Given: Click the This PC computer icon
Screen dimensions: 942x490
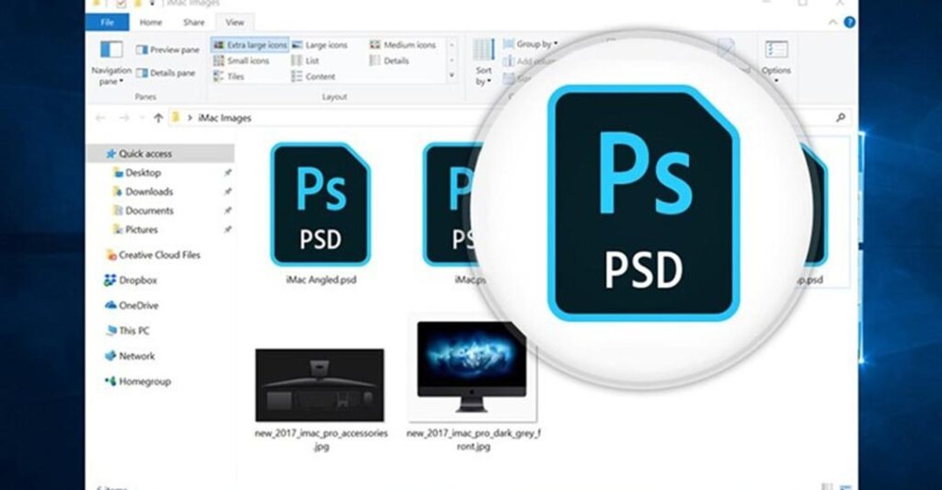Looking at the screenshot, I should (110, 331).
